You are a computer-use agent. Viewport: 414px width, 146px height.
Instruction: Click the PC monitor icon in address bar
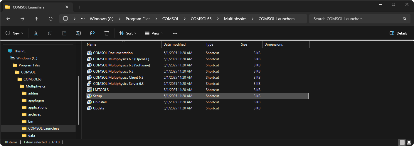[65, 19]
